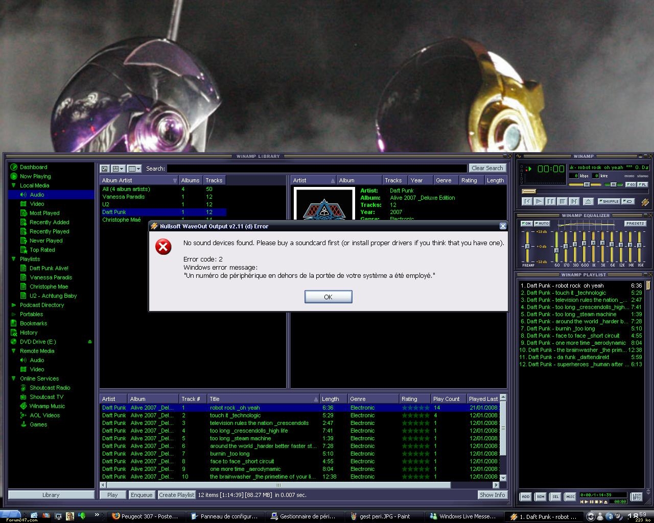Image resolution: width=654 pixels, height=523 pixels.
Task: Click the Library button at sidebar bottom
Action: click(x=51, y=495)
